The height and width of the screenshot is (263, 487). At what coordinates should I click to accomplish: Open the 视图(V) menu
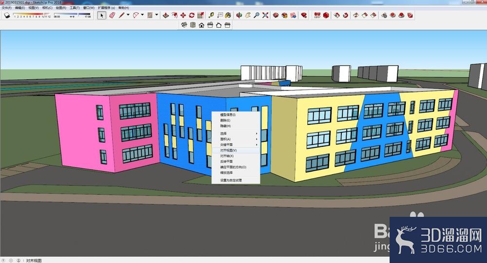click(x=34, y=8)
